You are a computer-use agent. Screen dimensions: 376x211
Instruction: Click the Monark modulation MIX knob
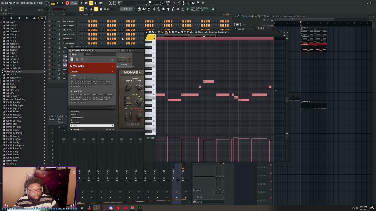click(140, 115)
